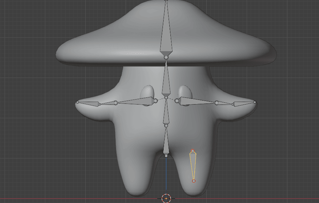319x203 pixels.
Task: Select the hand bone at the screen-right arm tip
Action: click(243, 103)
